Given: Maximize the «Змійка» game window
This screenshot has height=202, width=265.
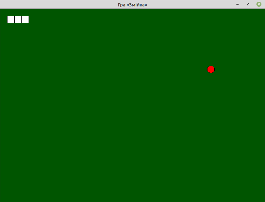Looking at the screenshot, I should click(x=248, y=4).
